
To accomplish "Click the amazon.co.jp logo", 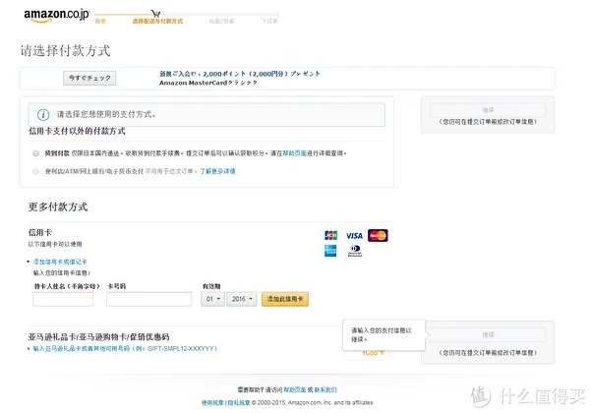I will point(56,15).
